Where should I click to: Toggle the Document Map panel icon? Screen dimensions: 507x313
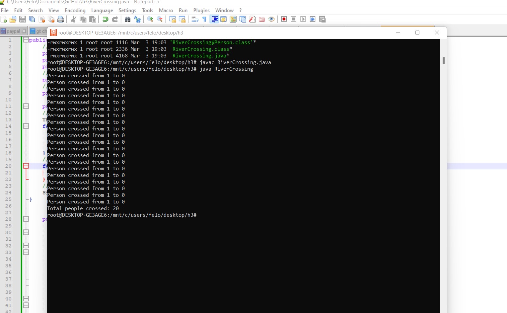(x=233, y=19)
